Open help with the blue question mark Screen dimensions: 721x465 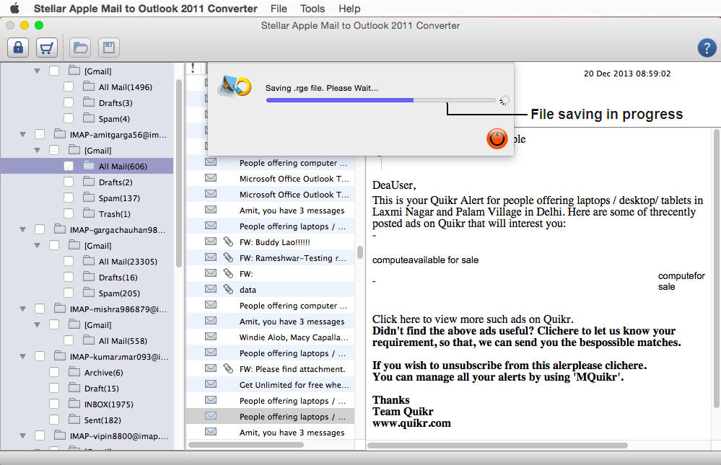(x=707, y=48)
